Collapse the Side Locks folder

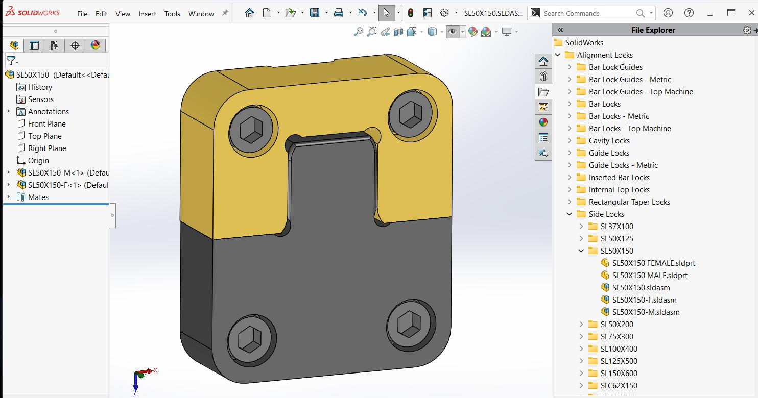(570, 214)
